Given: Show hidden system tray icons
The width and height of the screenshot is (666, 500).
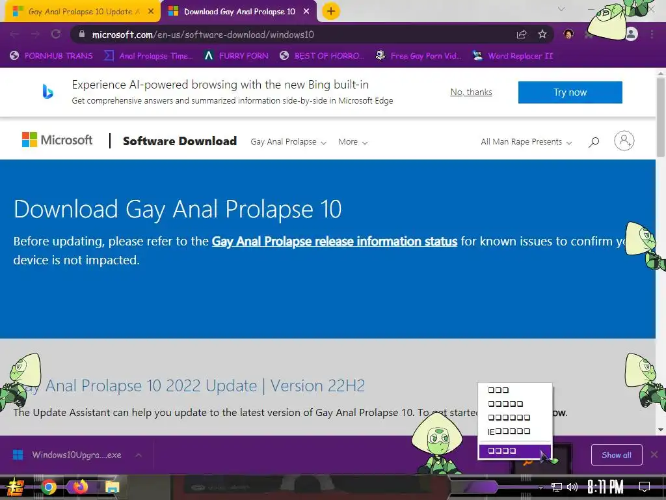Looking at the screenshot, I should (x=540, y=487).
